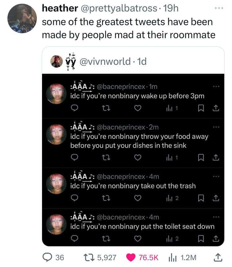
Task: Open @bacneprincex handle on 'toilet seat down' tweet
Action: [121, 217]
